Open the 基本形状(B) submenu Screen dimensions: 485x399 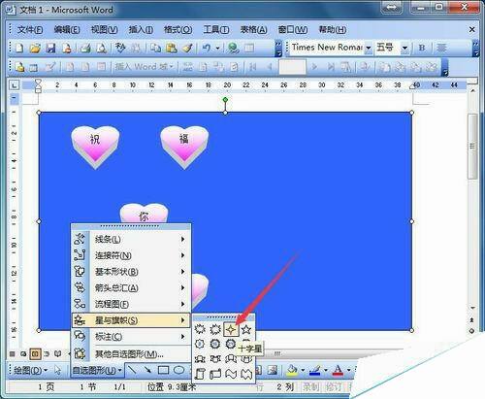coord(131,272)
